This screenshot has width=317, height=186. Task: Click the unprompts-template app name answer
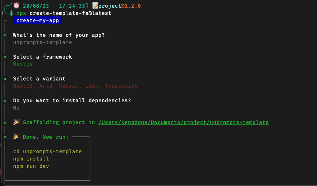(x=43, y=43)
